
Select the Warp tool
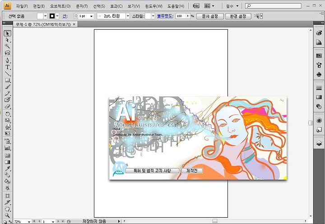pyautogui.click(x=7, y=127)
